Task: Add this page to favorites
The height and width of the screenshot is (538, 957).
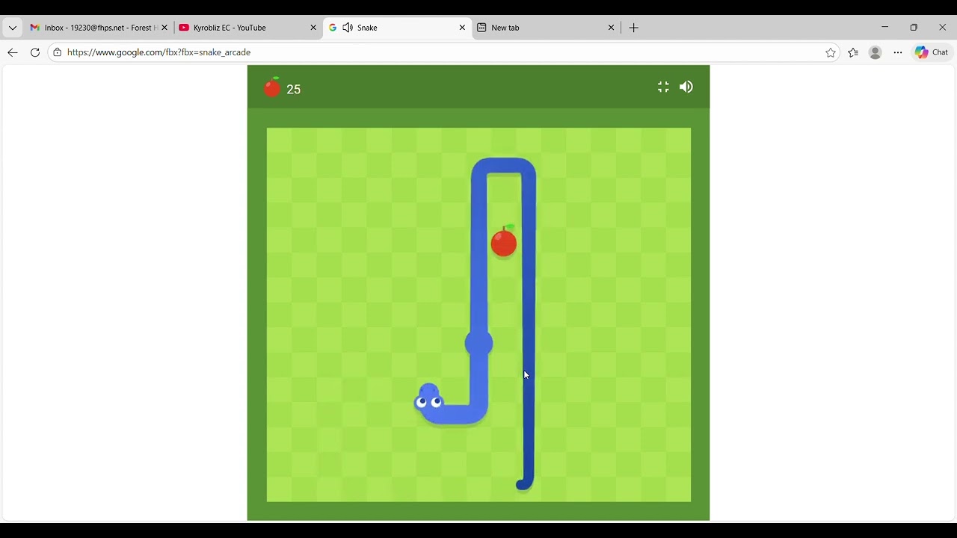Action: [831, 52]
